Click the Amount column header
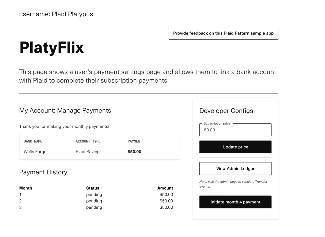 pos(165,188)
